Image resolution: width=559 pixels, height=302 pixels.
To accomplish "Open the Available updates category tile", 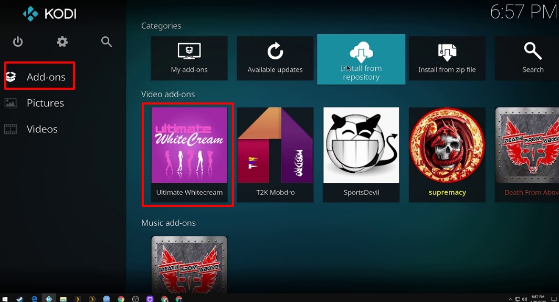I will coord(275,58).
